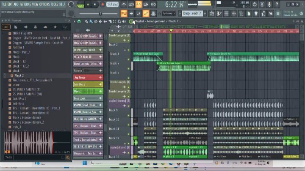Open the Mixer window icon

[x=234, y=14]
